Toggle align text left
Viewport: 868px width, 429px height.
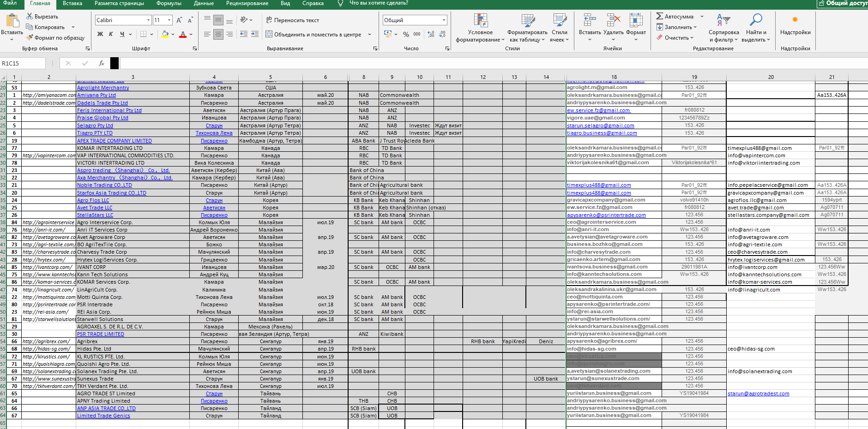207,34
